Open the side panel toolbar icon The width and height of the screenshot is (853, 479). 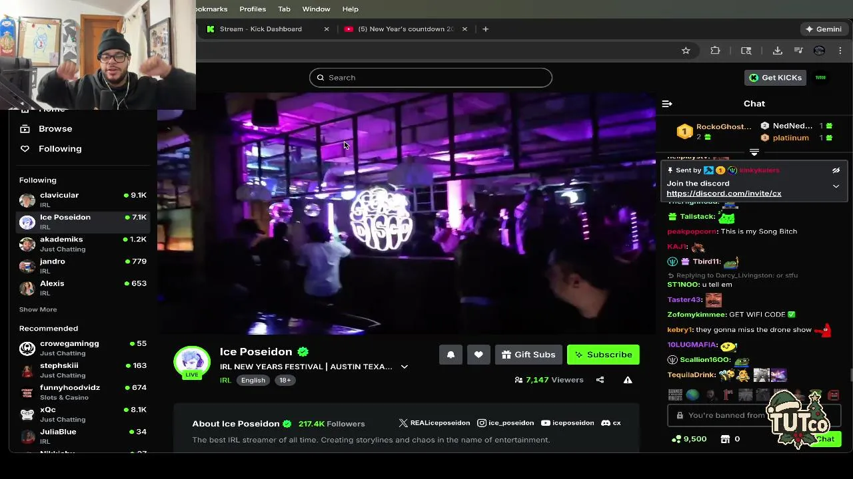[x=746, y=51]
